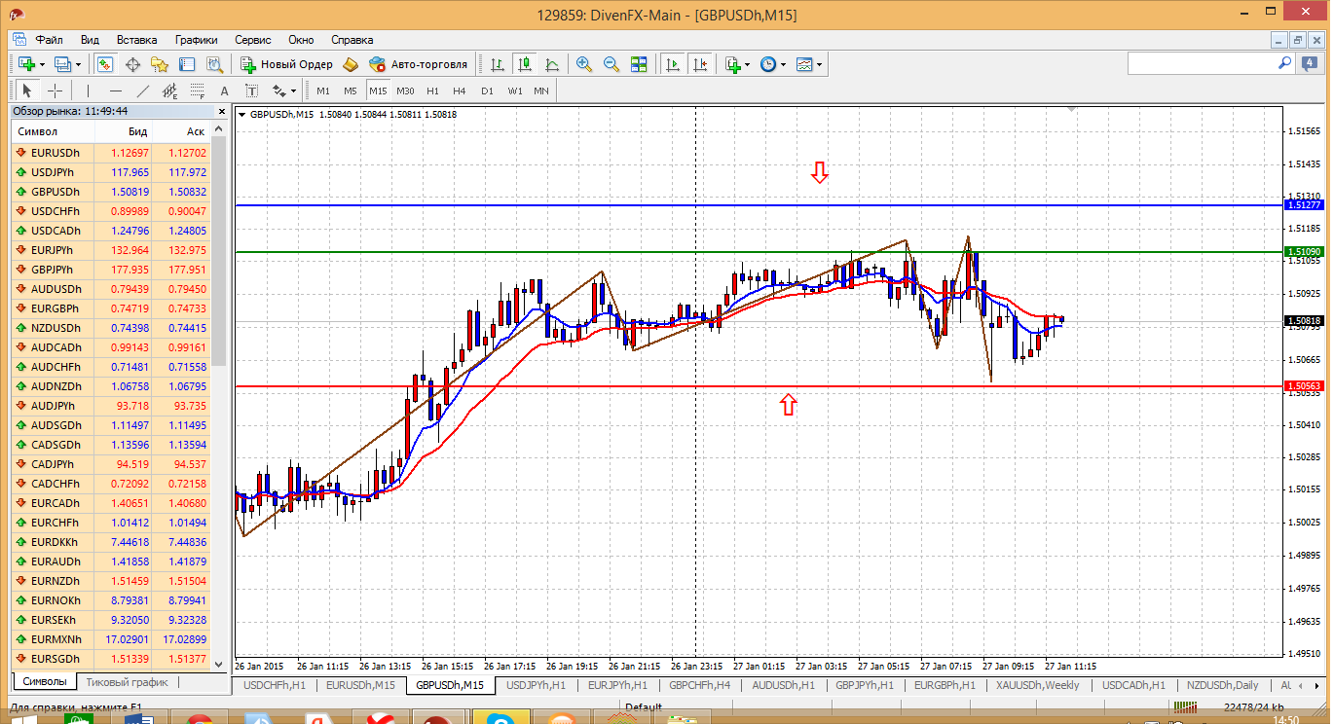Toggle the chart auto scroll button
Viewport: 1334px width, 724px height.
672,64
